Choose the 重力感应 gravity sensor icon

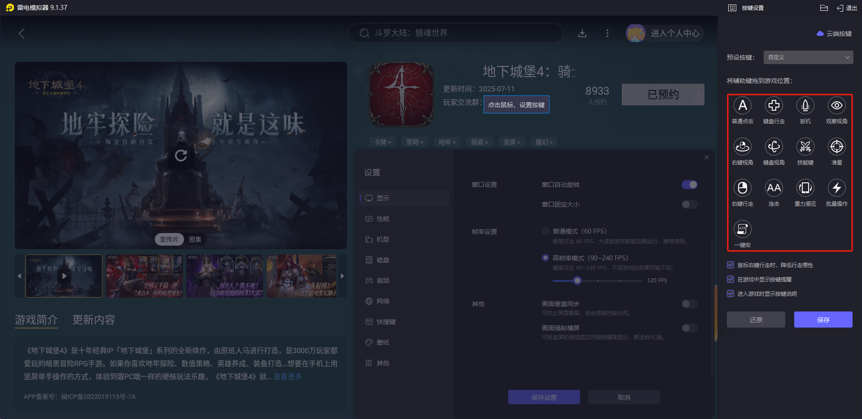pos(805,188)
